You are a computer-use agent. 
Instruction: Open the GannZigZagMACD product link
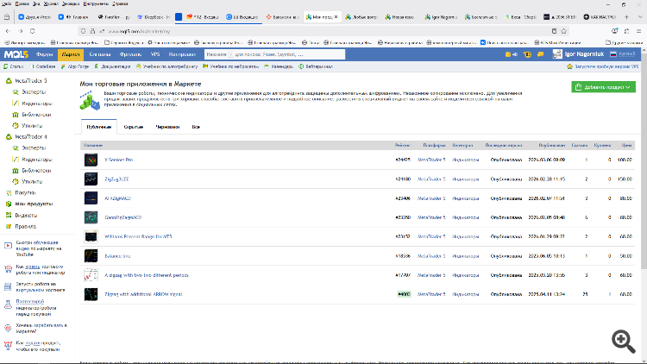pyautogui.click(x=123, y=217)
